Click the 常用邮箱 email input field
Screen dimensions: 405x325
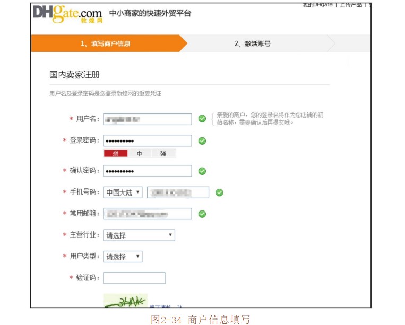tap(147, 214)
